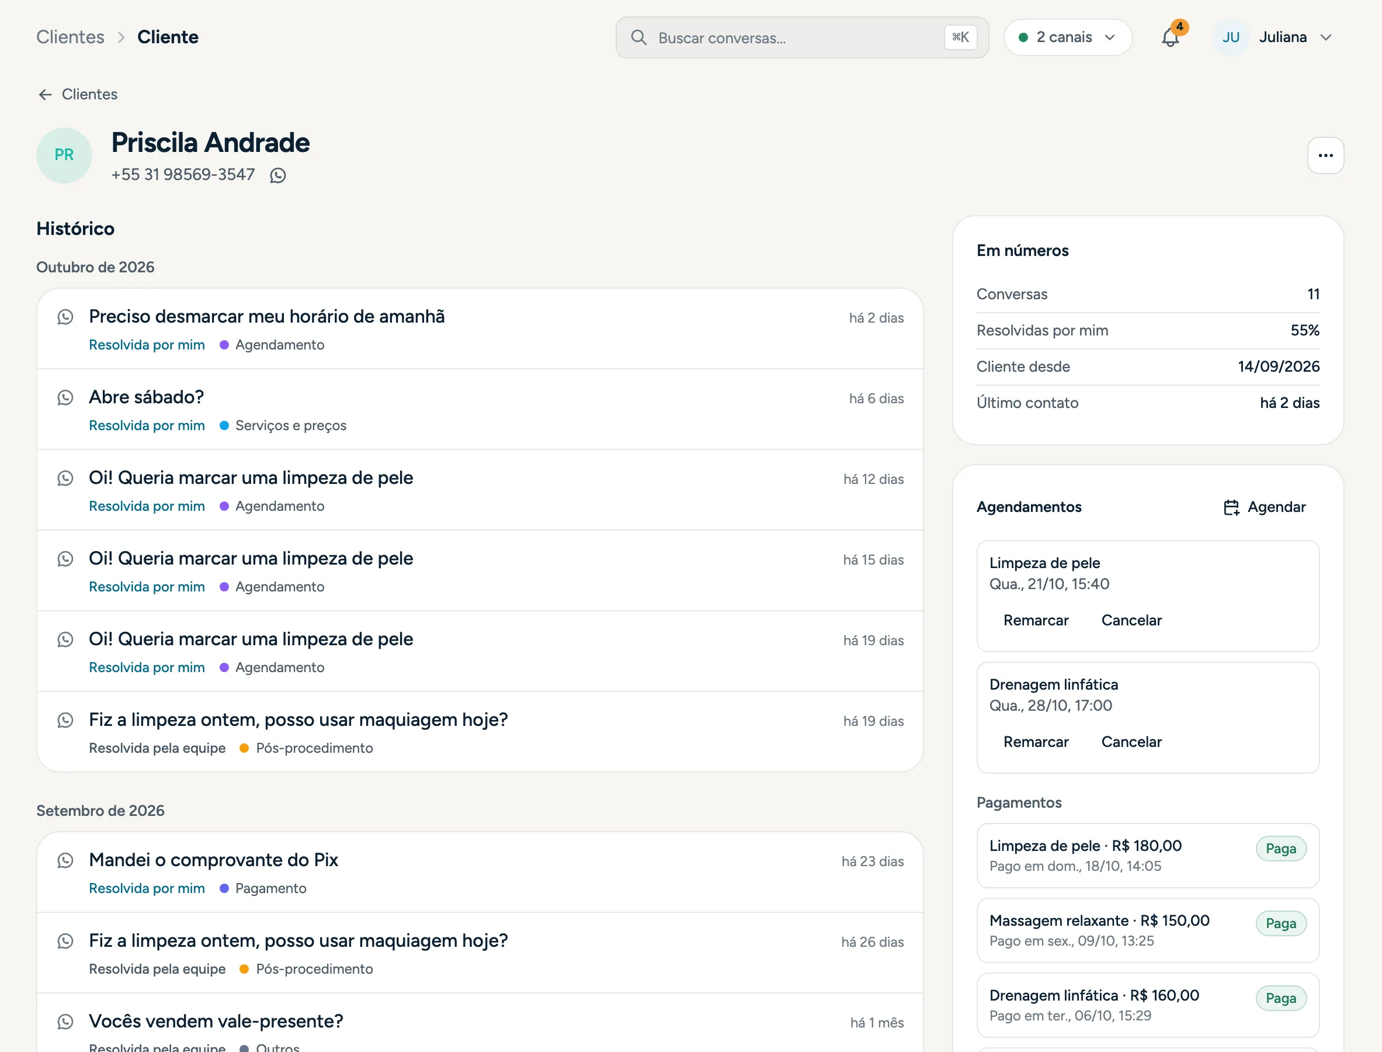The height and width of the screenshot is (1052, 1382).
Task: Open the Juliana user menu
Action: click(1273, 37)
